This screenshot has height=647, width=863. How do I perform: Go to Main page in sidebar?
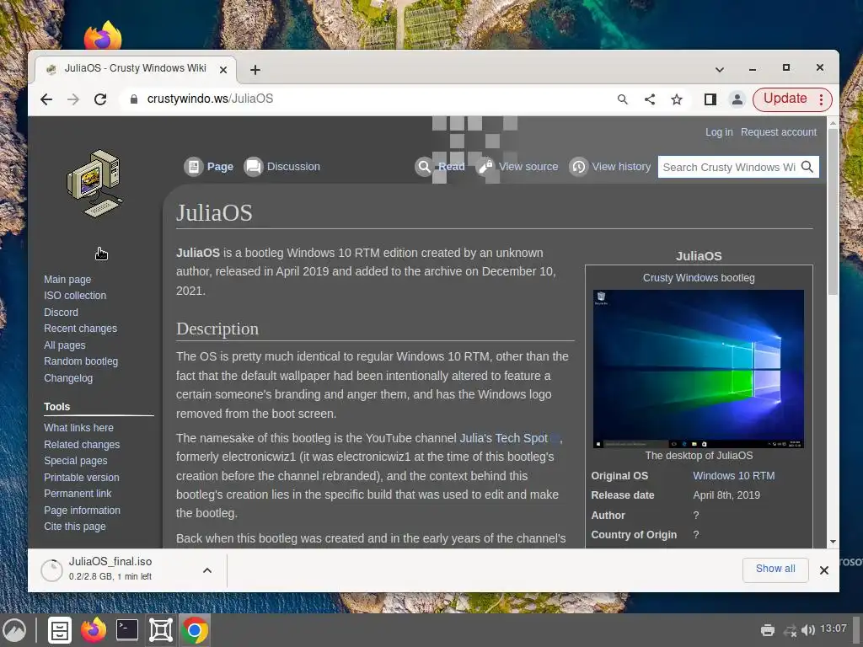pos(67,280)
